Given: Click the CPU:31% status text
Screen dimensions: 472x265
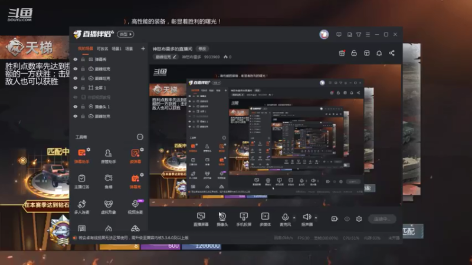Looking at the screenshot, I should click(351, 238).
